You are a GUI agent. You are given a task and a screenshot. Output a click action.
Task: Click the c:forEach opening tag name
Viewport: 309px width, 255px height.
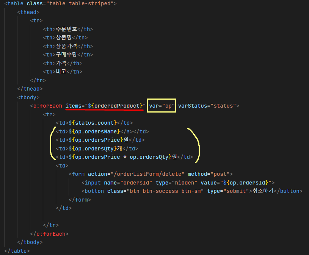click(x=47, y=106)
